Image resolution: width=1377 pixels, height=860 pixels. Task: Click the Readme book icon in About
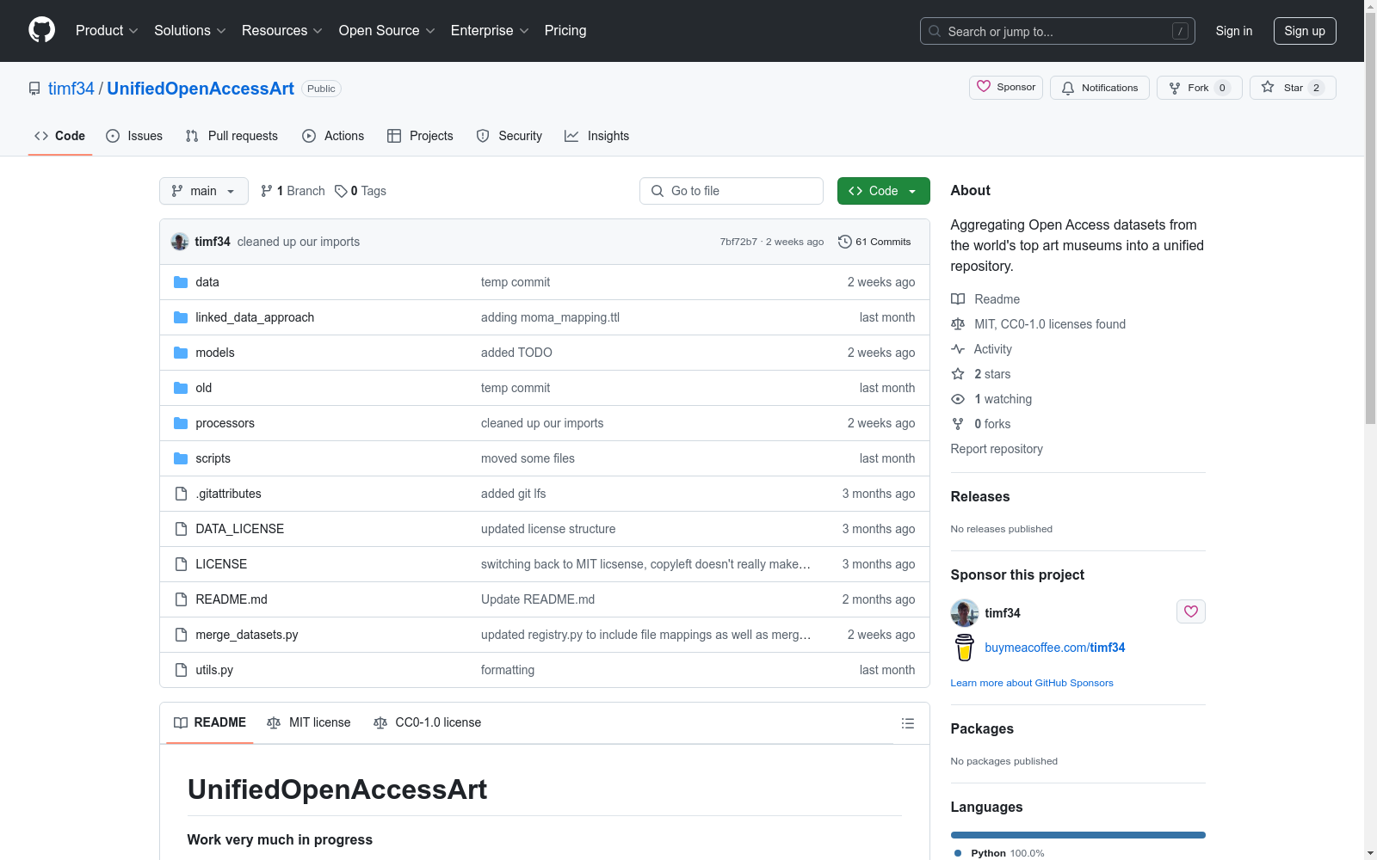(x=958, y=299)
